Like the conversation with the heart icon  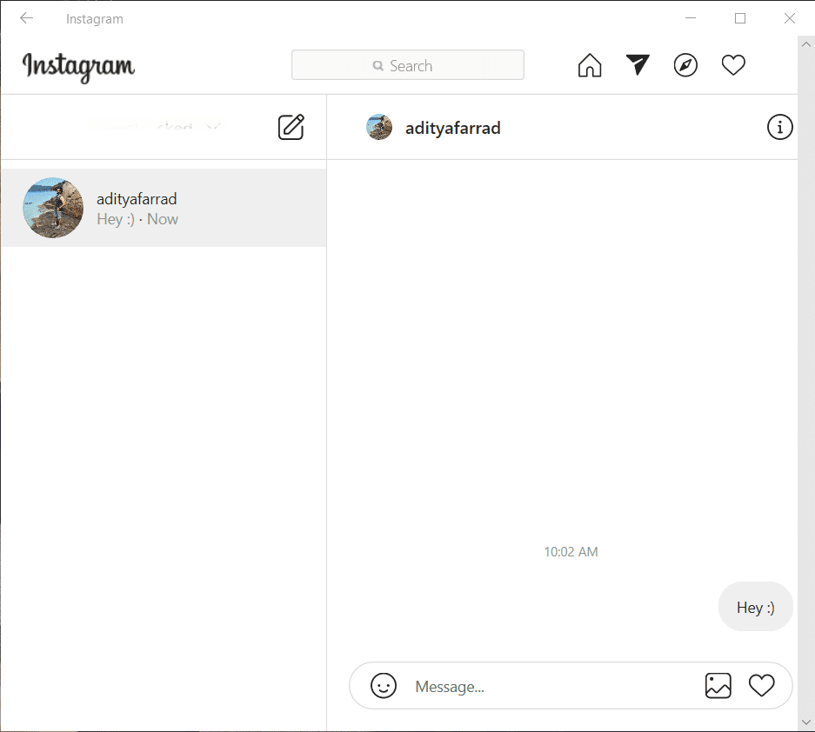pos(762,686)
